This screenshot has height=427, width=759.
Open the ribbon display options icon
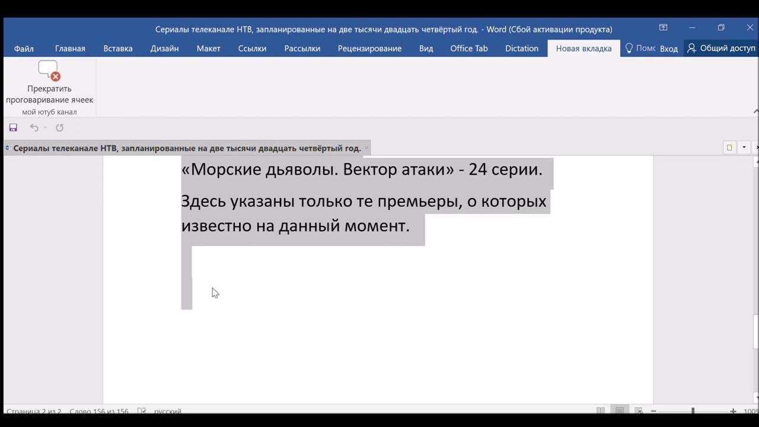click(663, 28)
